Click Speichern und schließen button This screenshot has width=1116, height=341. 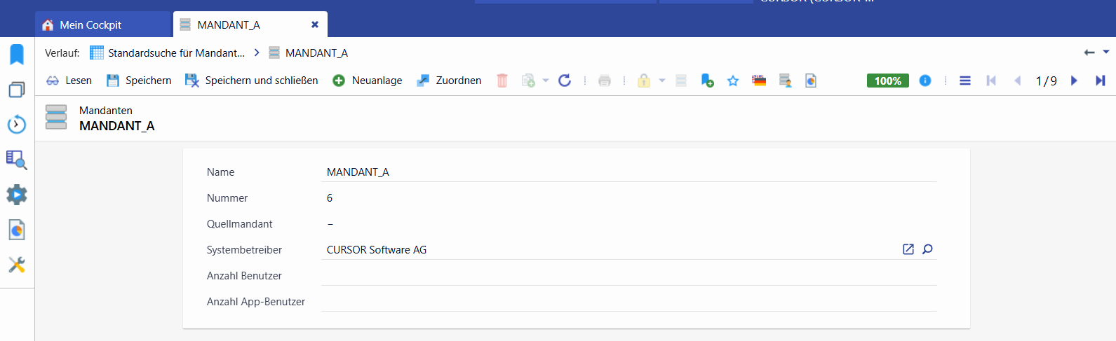tap(251, 81)
